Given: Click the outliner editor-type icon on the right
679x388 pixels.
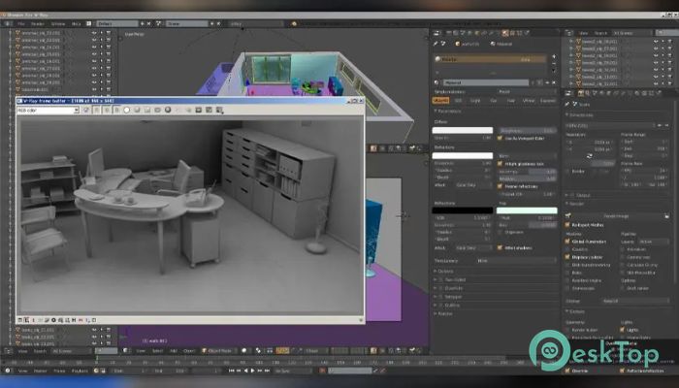Looking at the screenshot, I should point(569,33).
